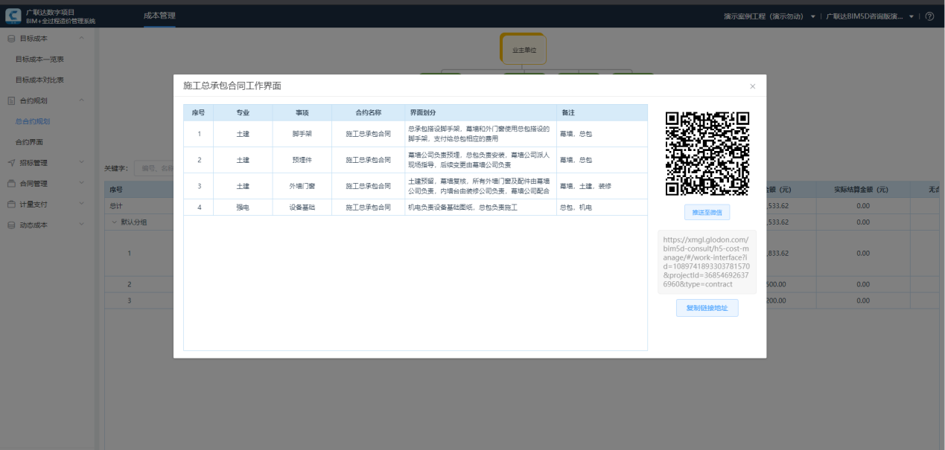The width and height of the screenshot is (945, 450).
Task: Click the 业主单位 node in chart
Action: pos(524,51)
